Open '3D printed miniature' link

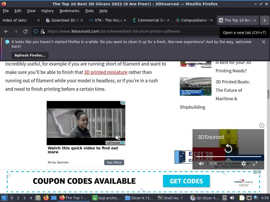106,72
